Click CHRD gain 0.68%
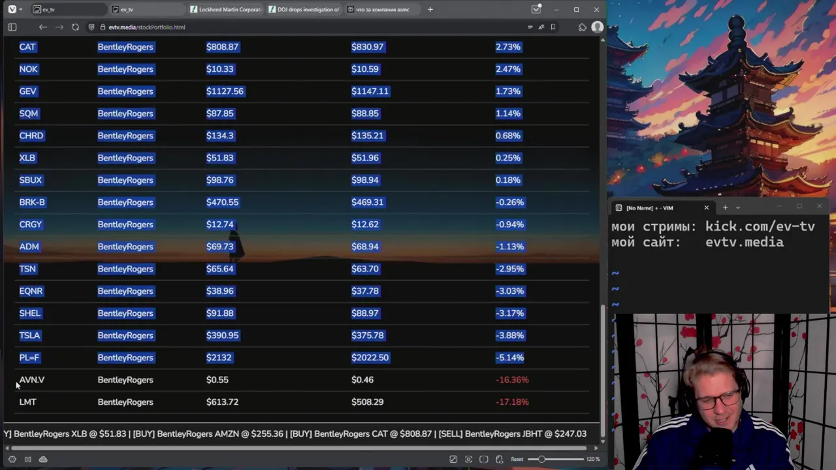Viewport: 836px width, 470px height. point(508,136)
